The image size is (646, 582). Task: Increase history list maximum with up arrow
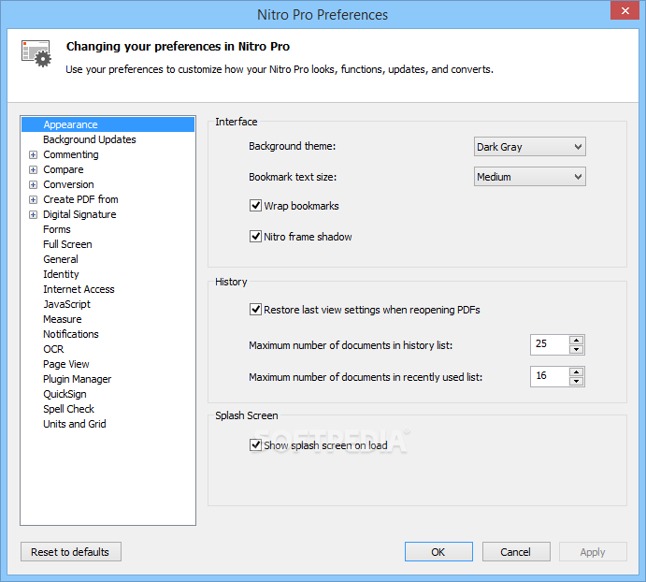577,341
